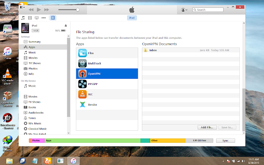The height and width of the screenshot is (165, 264).
Task: Select the Filza app in File Sharing
Action: 107,53
